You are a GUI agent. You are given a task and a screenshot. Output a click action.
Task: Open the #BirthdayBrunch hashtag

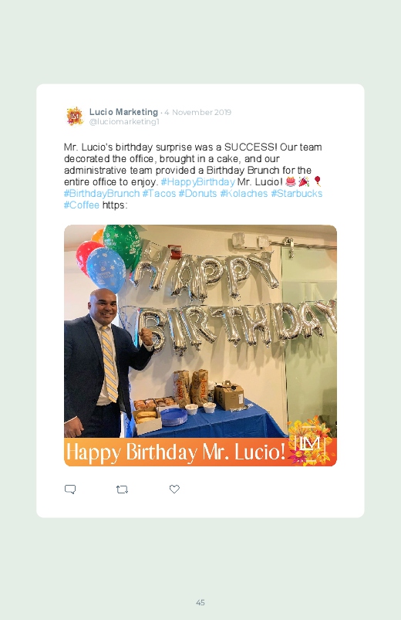102,193
